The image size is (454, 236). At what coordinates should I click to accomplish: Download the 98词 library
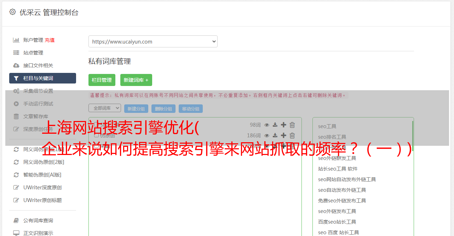(275, 125)
